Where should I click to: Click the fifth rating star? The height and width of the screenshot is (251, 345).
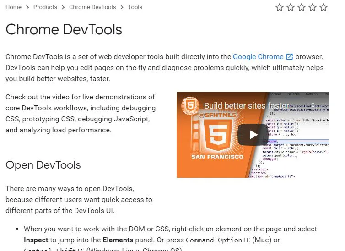323,7
